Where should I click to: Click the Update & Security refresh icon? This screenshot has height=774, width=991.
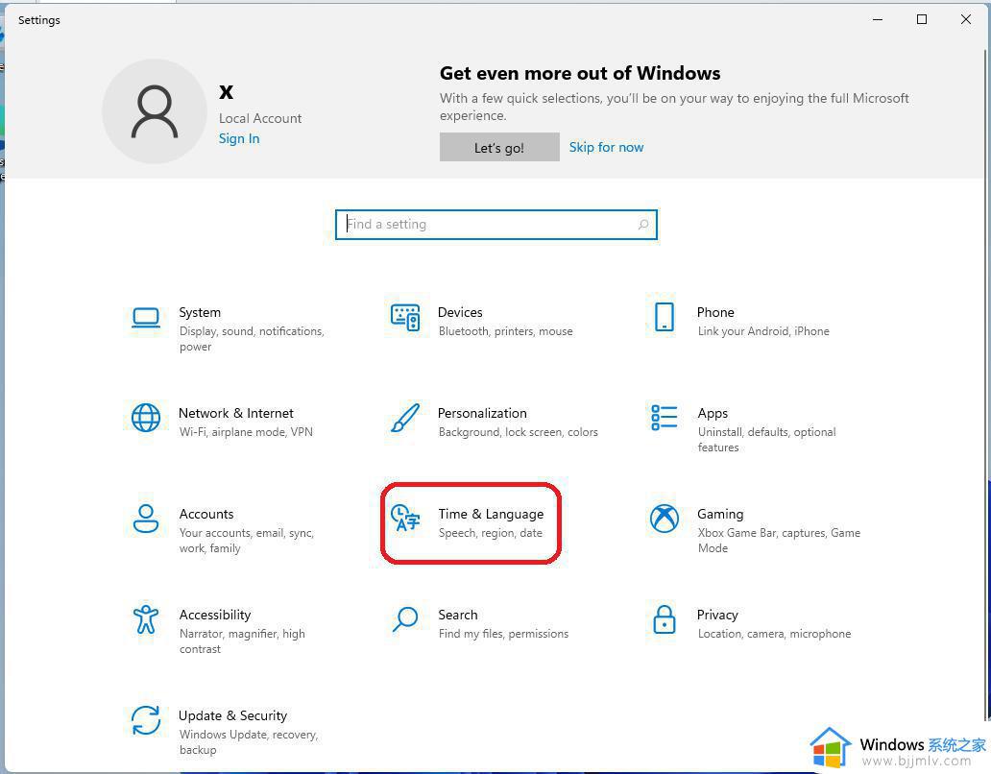point(145,720)
